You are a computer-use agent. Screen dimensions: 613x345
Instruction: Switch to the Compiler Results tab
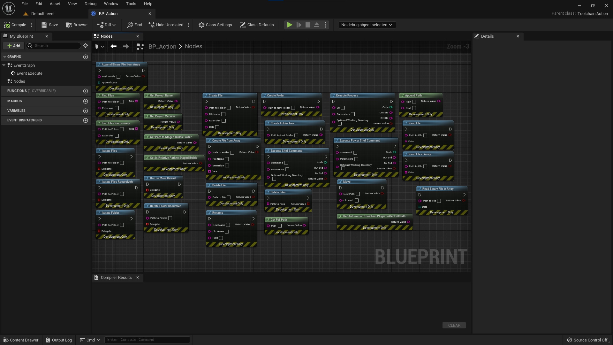pyautogui.click(x=116, y=278)
